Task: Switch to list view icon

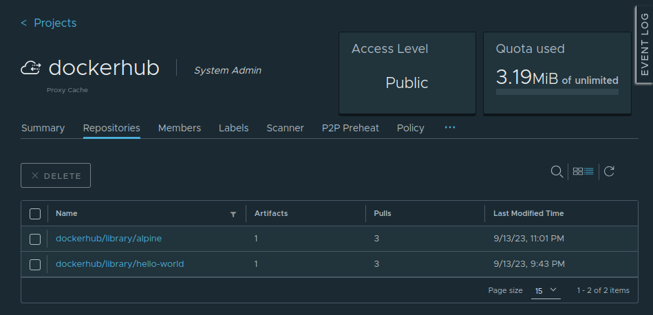Action: (589, 171)
